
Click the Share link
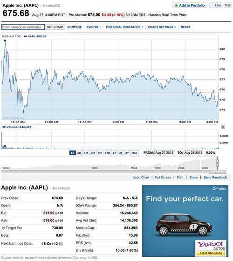click(x=193, y=178)
